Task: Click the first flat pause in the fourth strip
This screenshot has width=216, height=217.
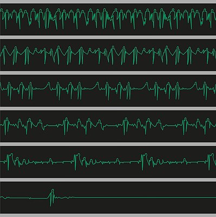Action: pos(54,125)
